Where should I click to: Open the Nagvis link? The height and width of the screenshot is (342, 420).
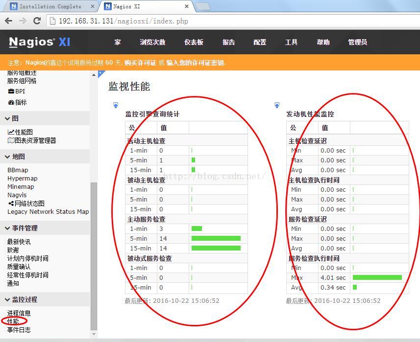(x=17, y=195)
